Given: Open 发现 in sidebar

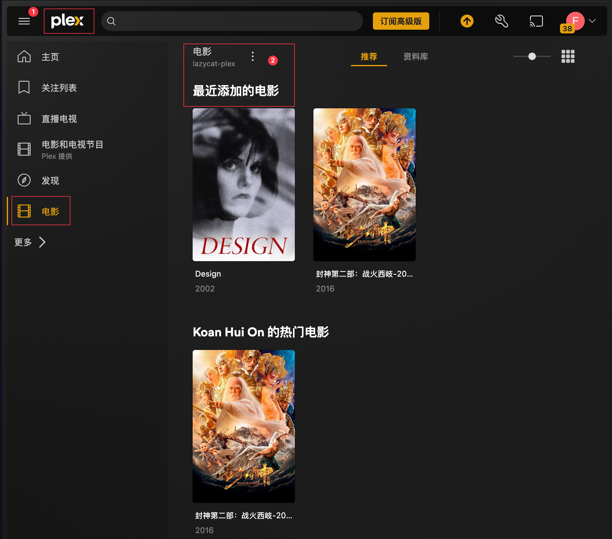Looking at the screenshot, I should 50,181.
